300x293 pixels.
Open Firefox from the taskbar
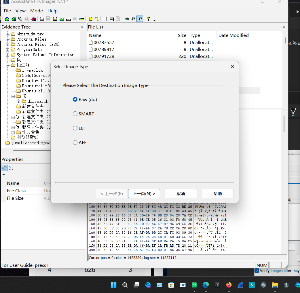tap(229, 285)
